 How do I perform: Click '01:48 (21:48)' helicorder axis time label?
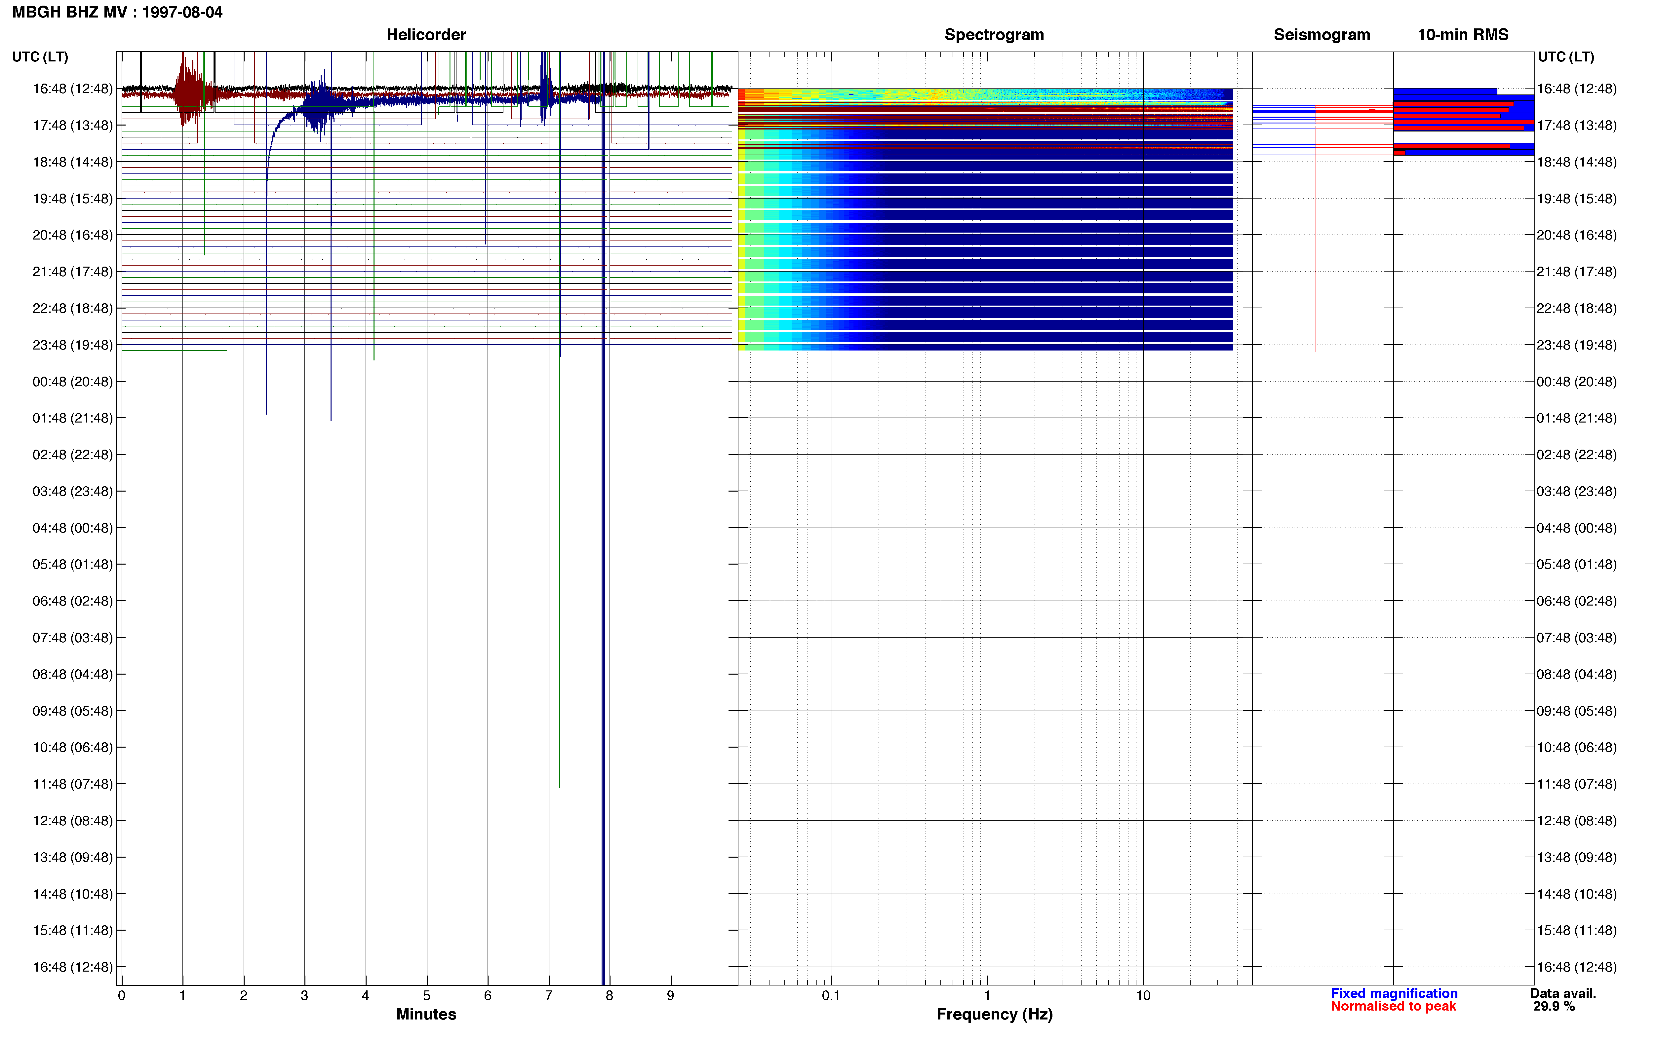pyautogui.click(x=73, y=418)
